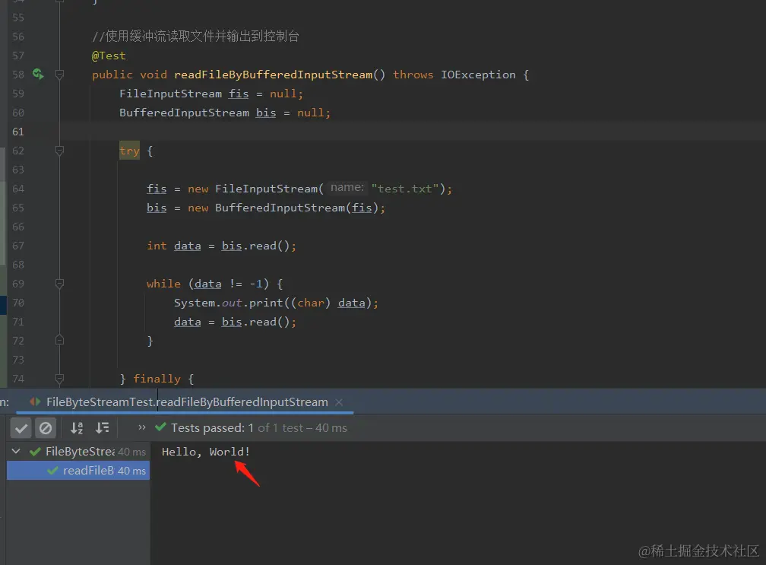
Task: Fold the finally block at line 74
Action: point(59,378)
